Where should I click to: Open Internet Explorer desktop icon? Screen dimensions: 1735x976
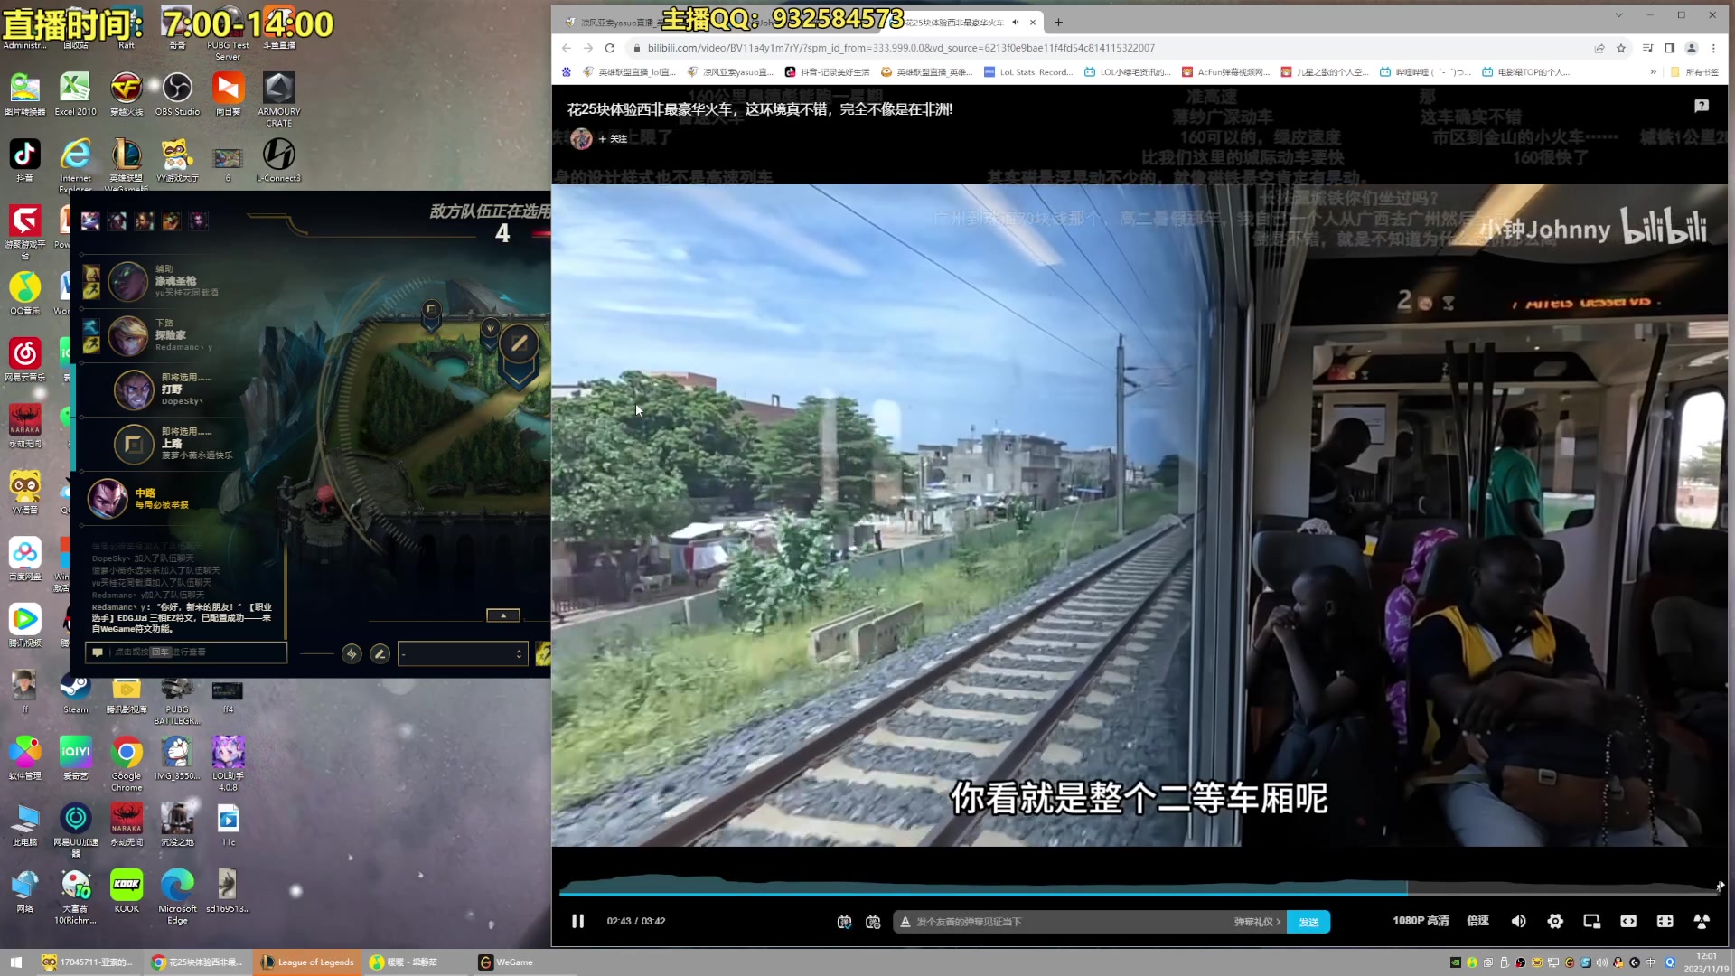[76, 165]
